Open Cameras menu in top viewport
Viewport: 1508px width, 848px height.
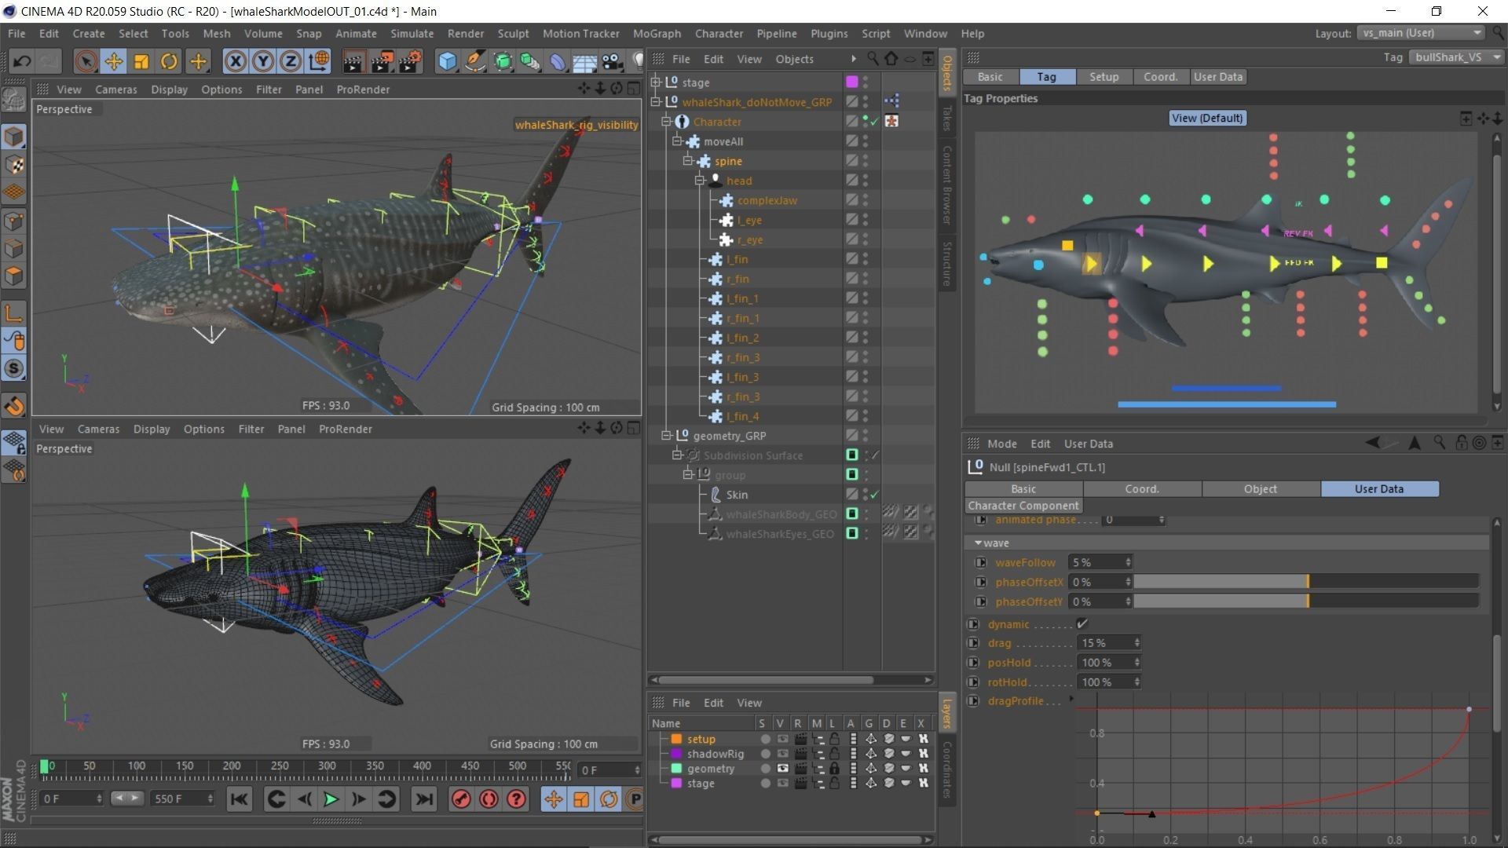click(x=115, y=90)
